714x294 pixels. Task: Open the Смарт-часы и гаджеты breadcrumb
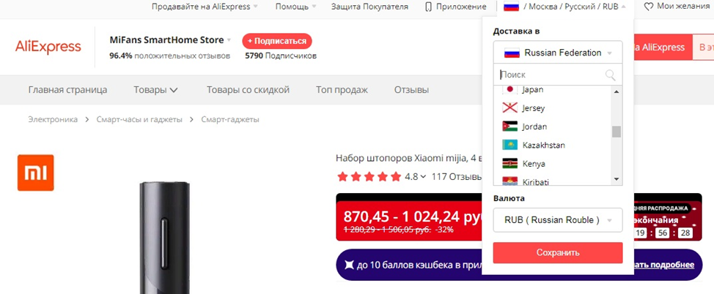tap(139, 119)
